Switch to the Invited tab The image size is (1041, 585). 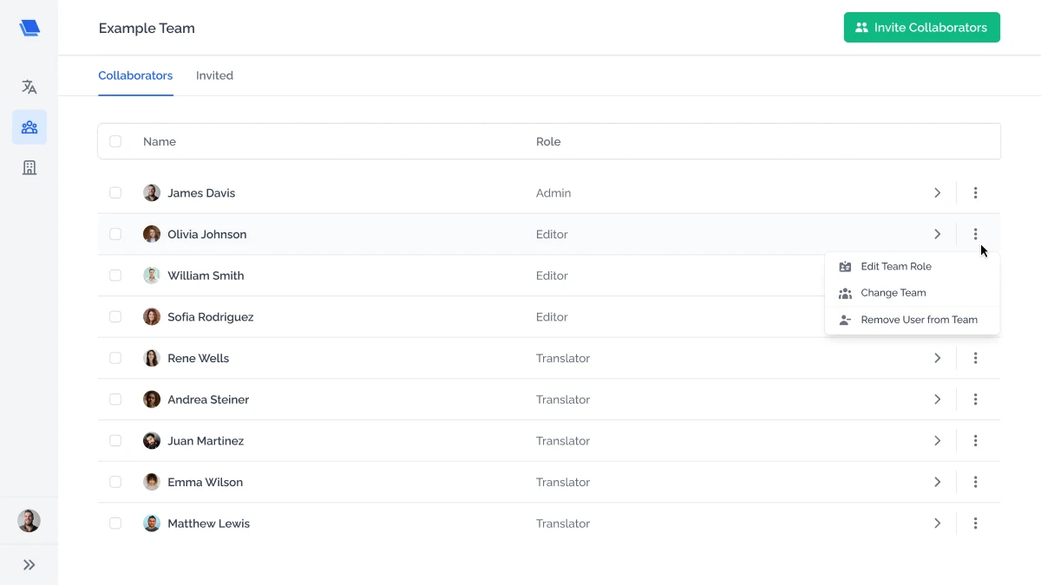(214, 75)
